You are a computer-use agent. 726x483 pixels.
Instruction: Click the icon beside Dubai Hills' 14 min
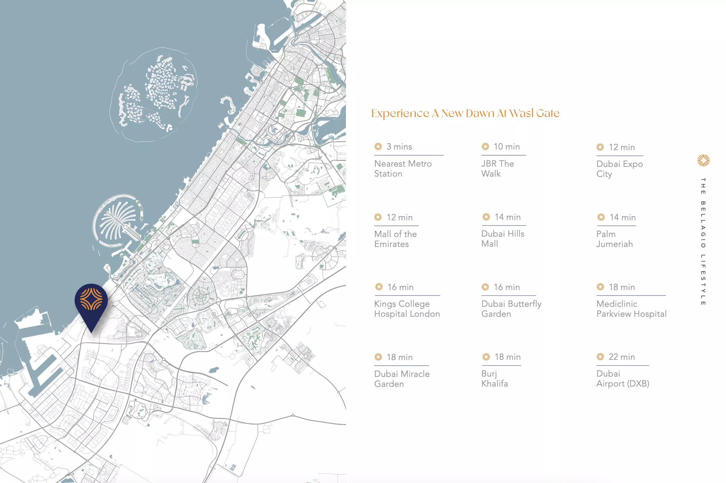[x=486, y=217]
